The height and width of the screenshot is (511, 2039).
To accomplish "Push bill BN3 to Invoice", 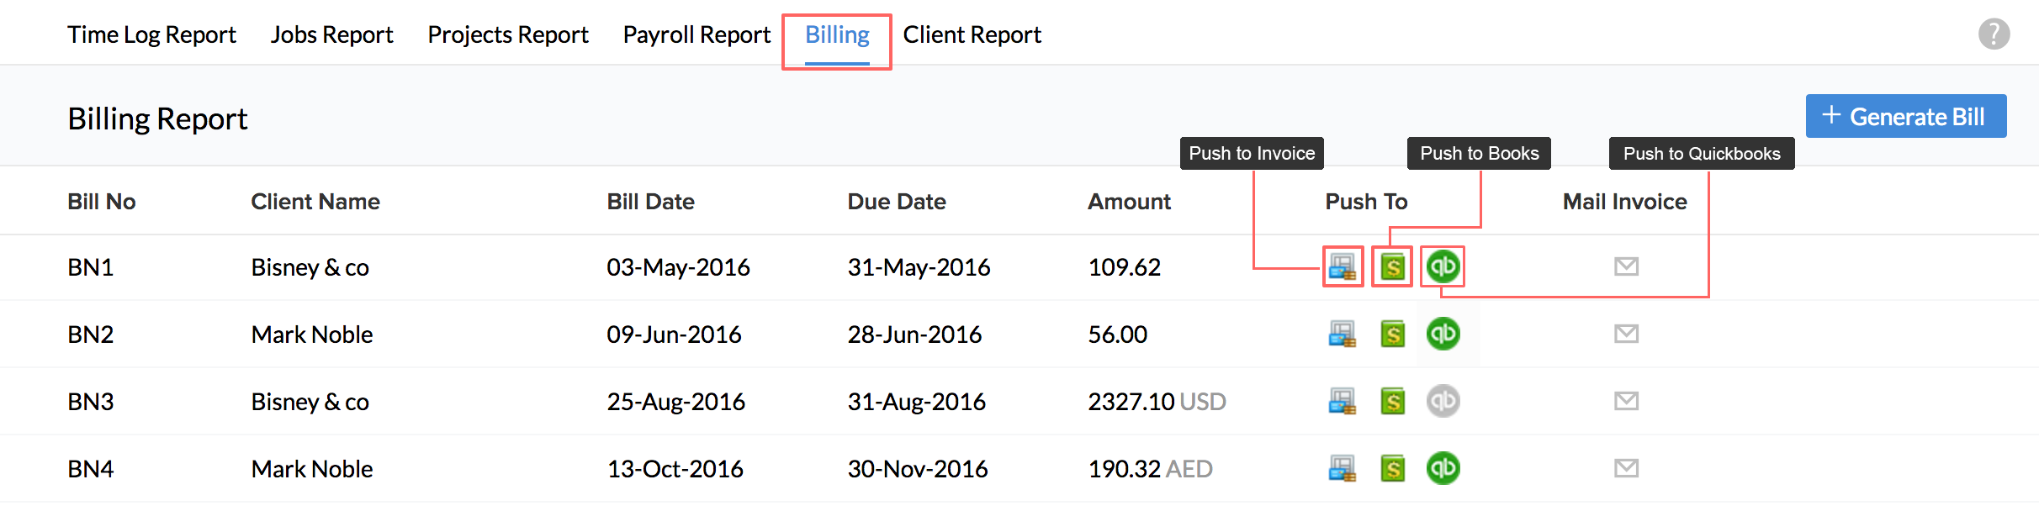I will point(1342,402).
